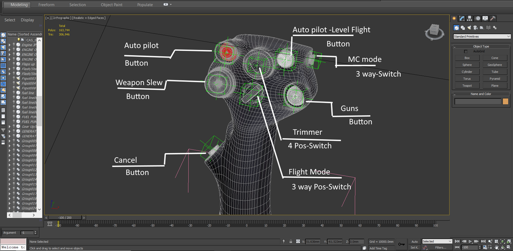Viewport: 513px width, 251px height.
Task: Toggle the Auto key mode button
Action: (415, 241)
